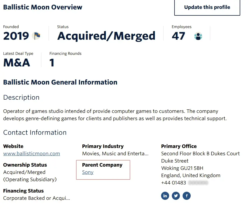
Task: Open the Facebook social icon
Action: click(187, 196)
